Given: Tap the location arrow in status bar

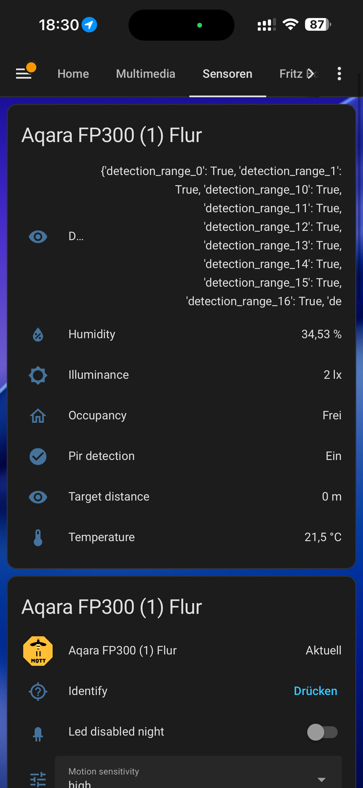Looking at the screenshot, I should 89,25.
